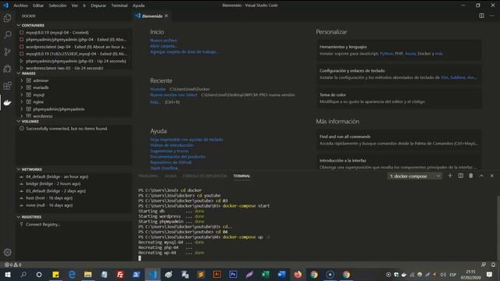Open the Windows Start menu

coord(7,274)
